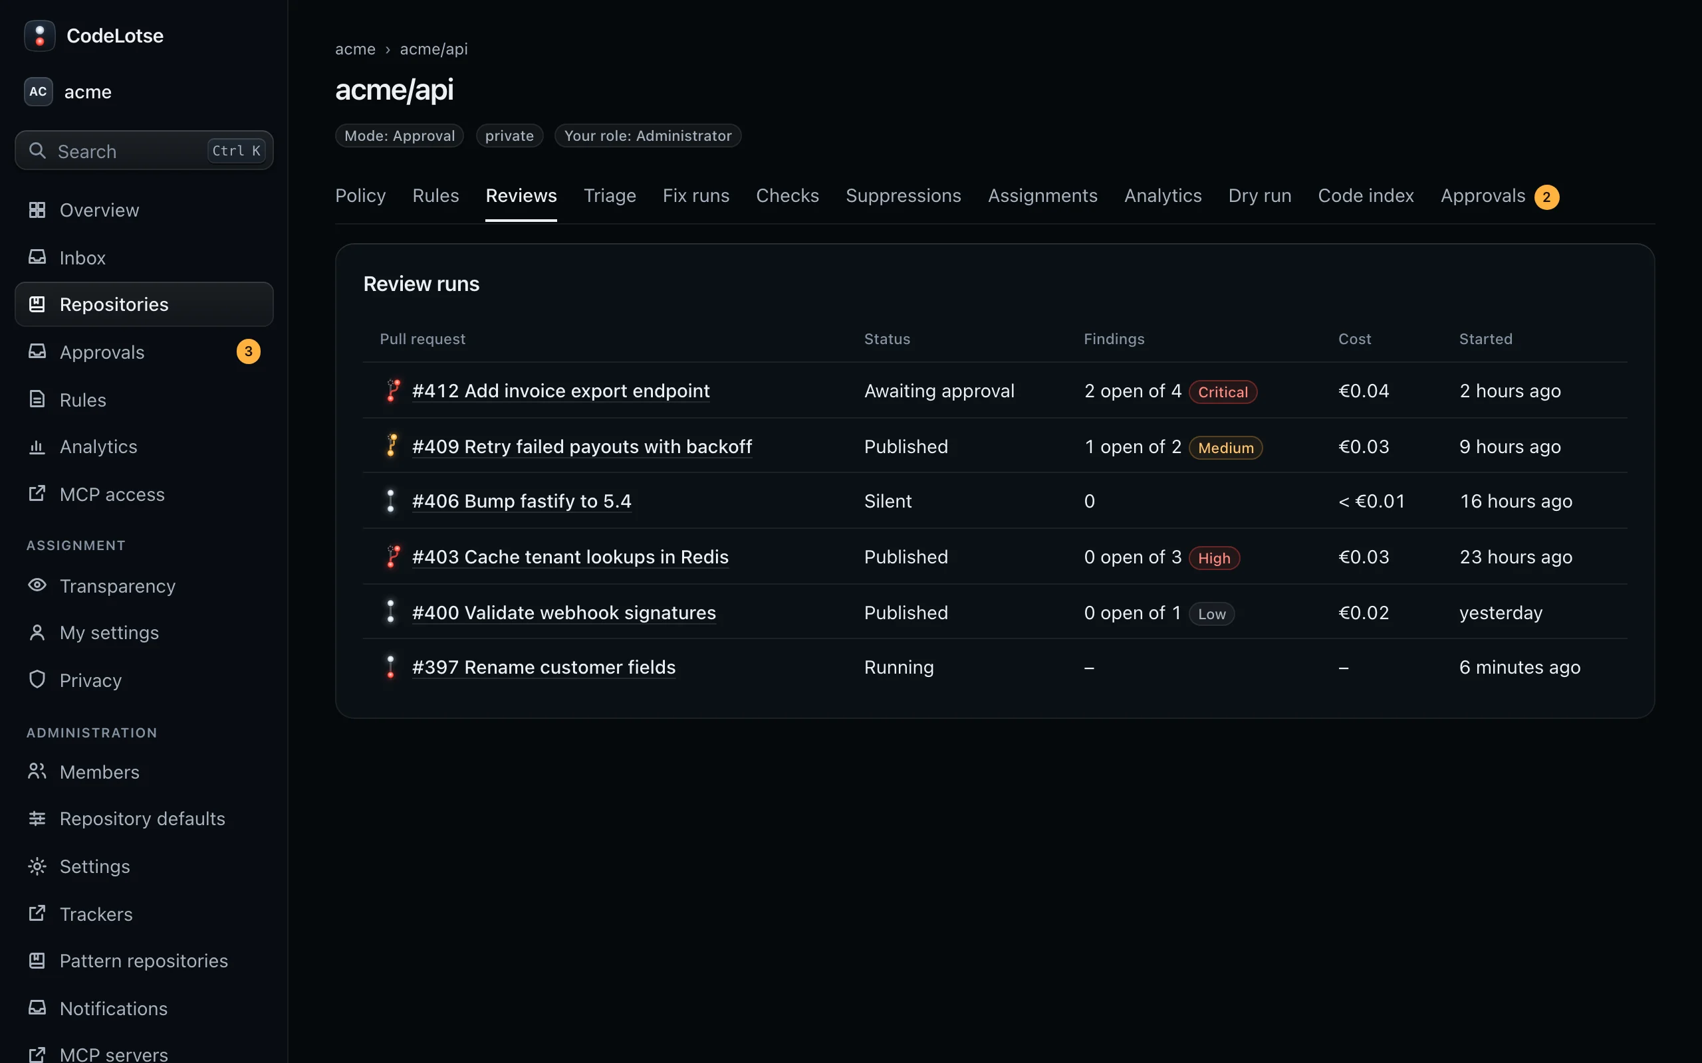Open PR #412 Add invoice export endpoint
Screen dimensions: 1702x1063
pos(560,391)
